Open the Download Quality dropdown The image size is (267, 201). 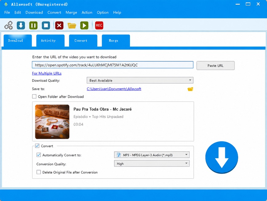(140, 80)
